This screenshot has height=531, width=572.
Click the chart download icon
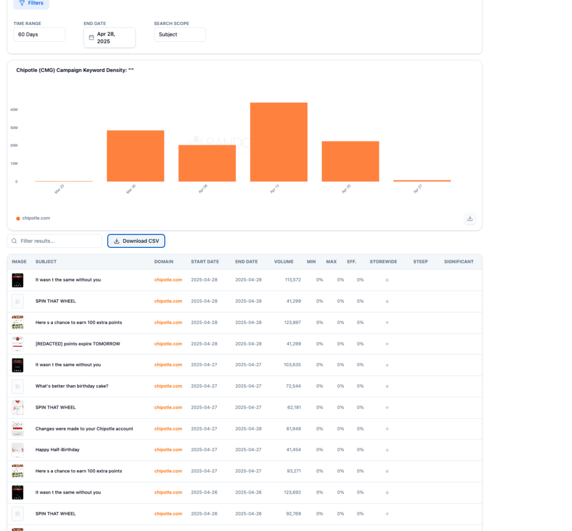click(x=470, y=218)
